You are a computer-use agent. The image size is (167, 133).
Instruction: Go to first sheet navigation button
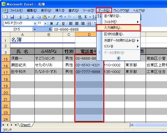(3, 125)
